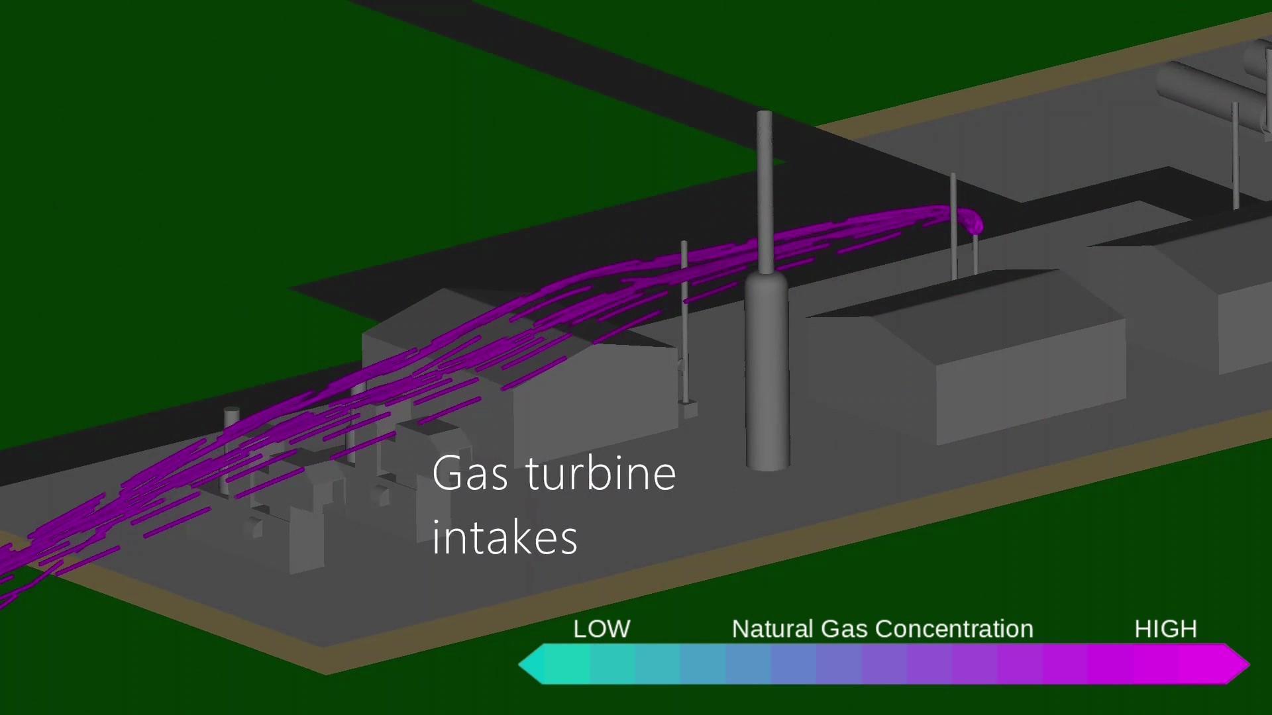This screenshot has height=715, width=1272.
Task: Select the thin pole beside the left building
Action: point(684,318)
